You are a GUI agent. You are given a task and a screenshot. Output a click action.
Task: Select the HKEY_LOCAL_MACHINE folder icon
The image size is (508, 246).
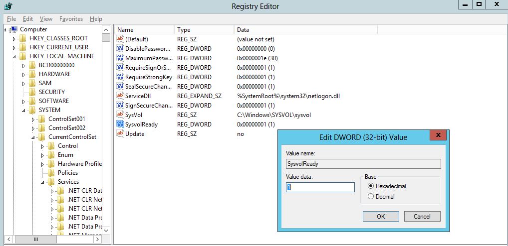[23, 56]
